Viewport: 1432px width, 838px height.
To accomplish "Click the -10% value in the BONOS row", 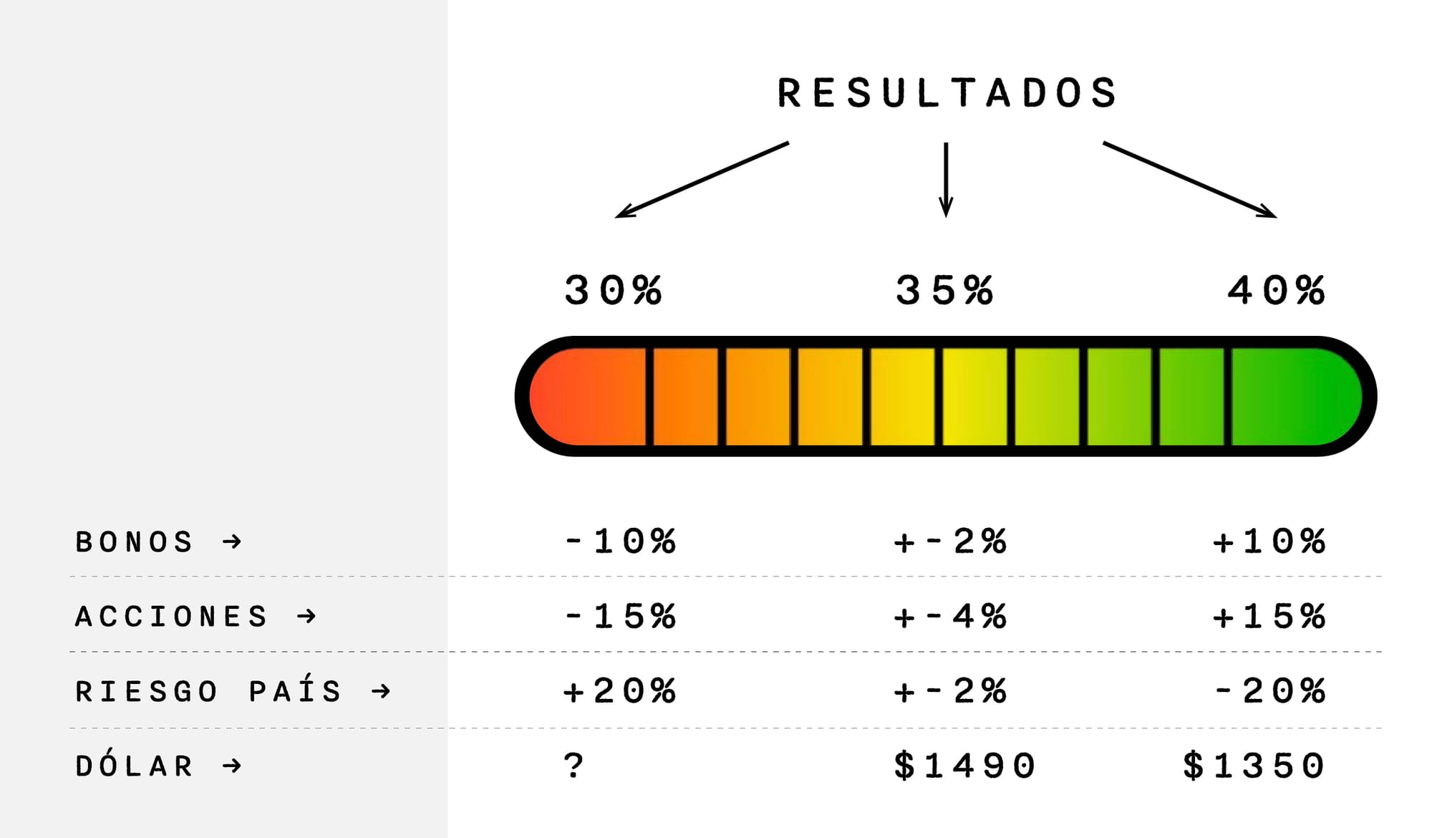I will coord(620,541).
